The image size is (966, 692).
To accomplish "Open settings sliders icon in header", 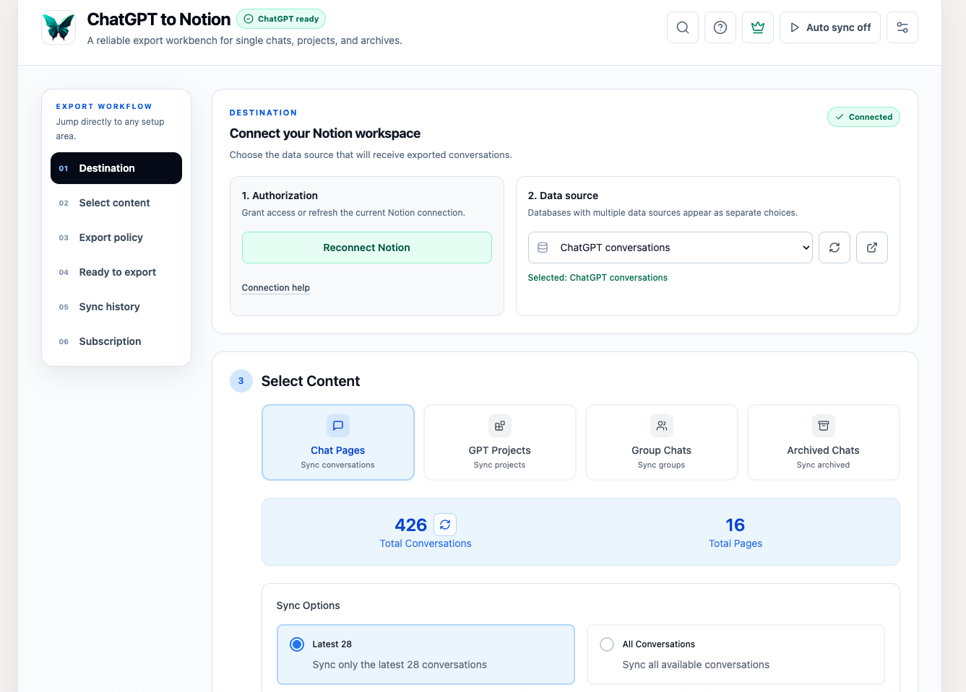I will click(x=902, y=27).
